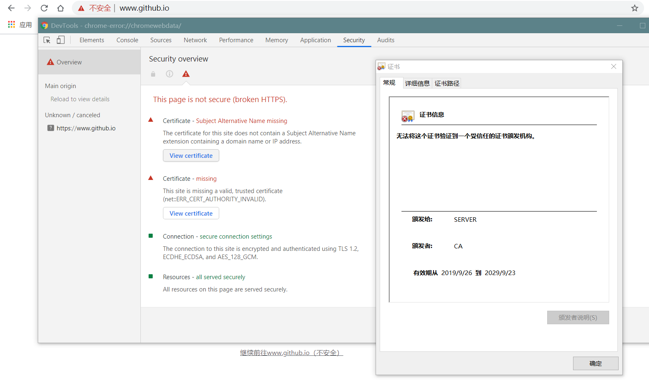This screenshot has width=649, height=380.
Task: Switch to the Network tab
Action: click(195, 40)
